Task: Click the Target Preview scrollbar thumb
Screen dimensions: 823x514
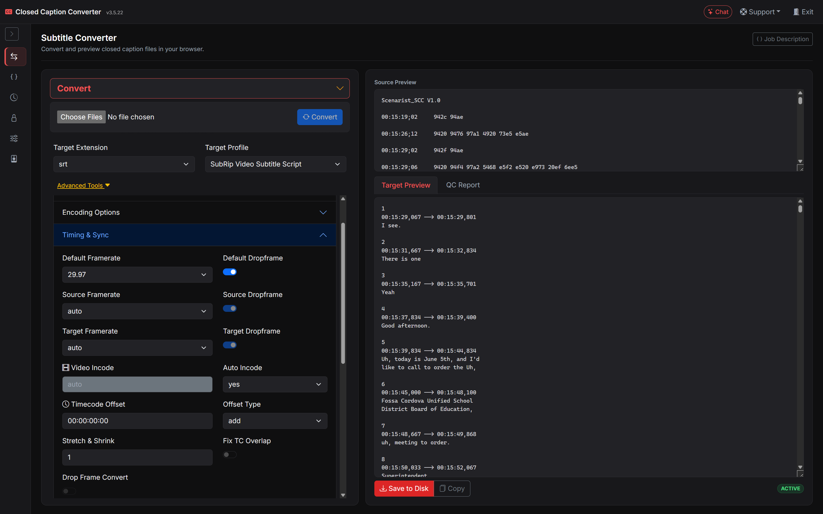Action: (800, 209)
